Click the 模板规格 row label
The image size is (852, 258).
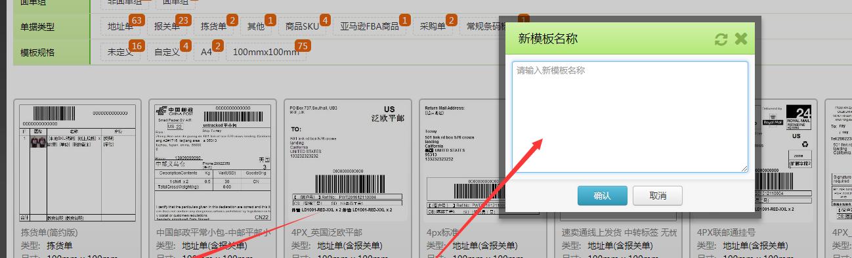coord(37,53)
